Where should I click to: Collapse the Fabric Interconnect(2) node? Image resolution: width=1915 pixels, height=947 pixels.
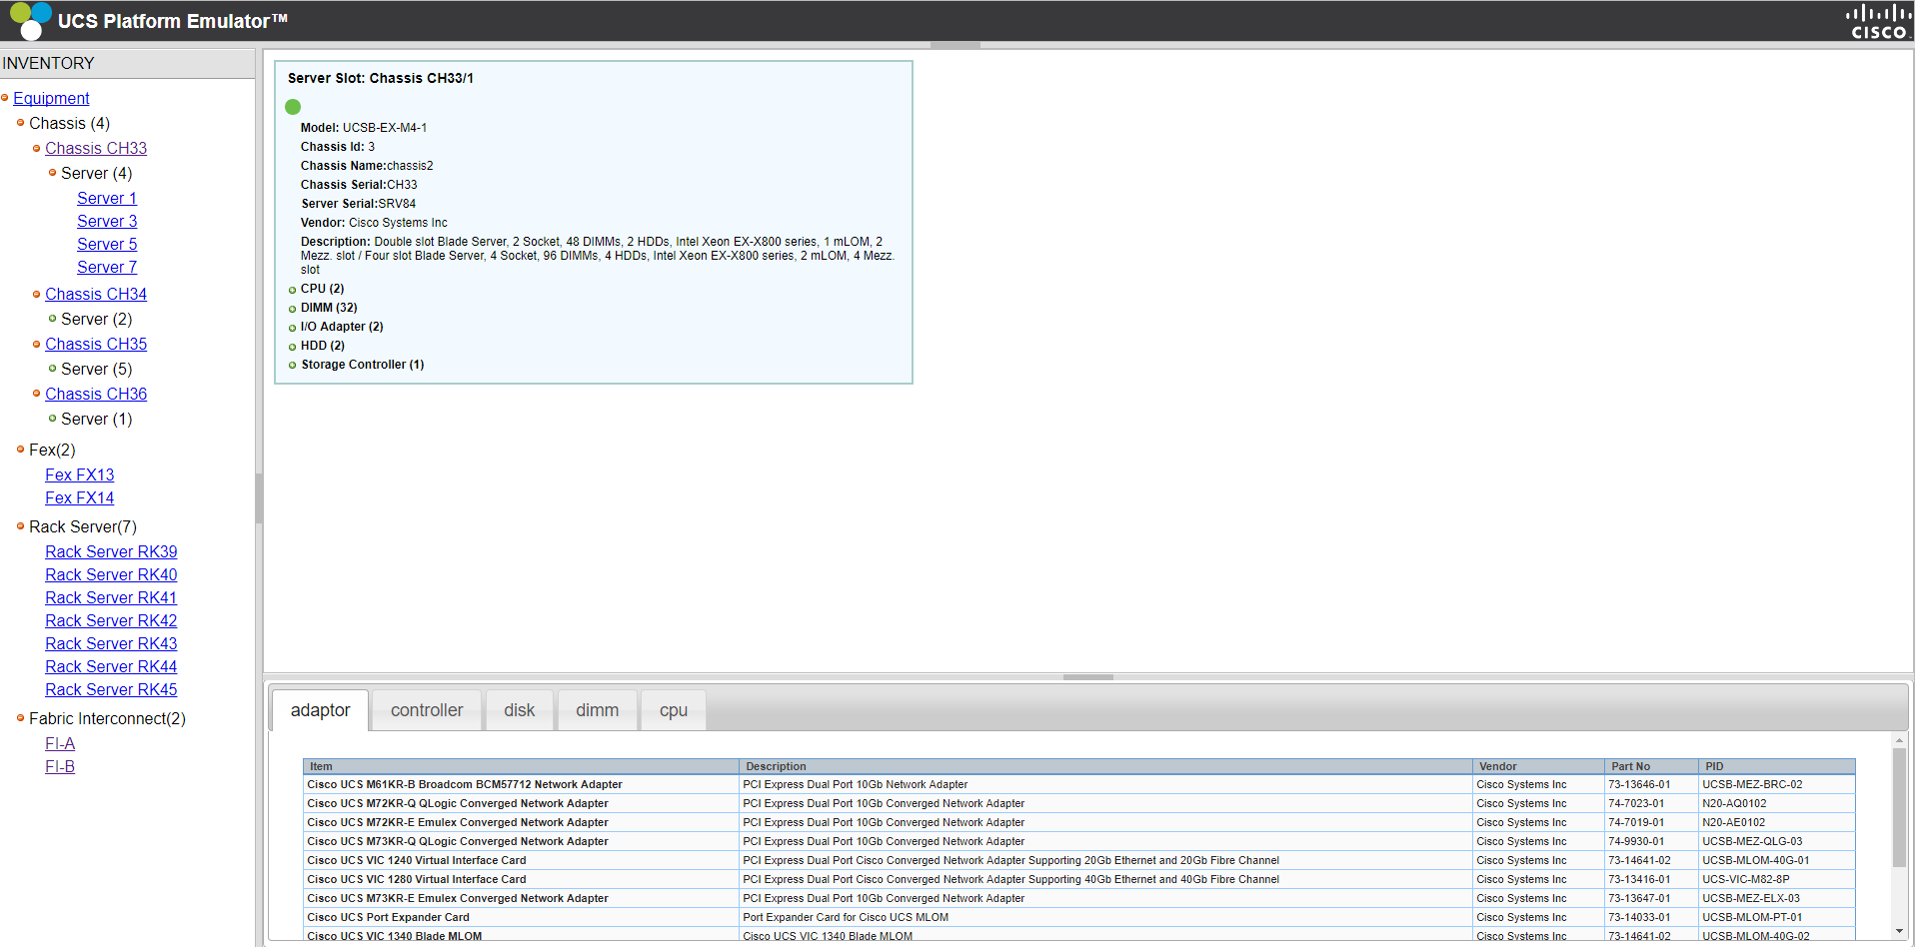20,717
